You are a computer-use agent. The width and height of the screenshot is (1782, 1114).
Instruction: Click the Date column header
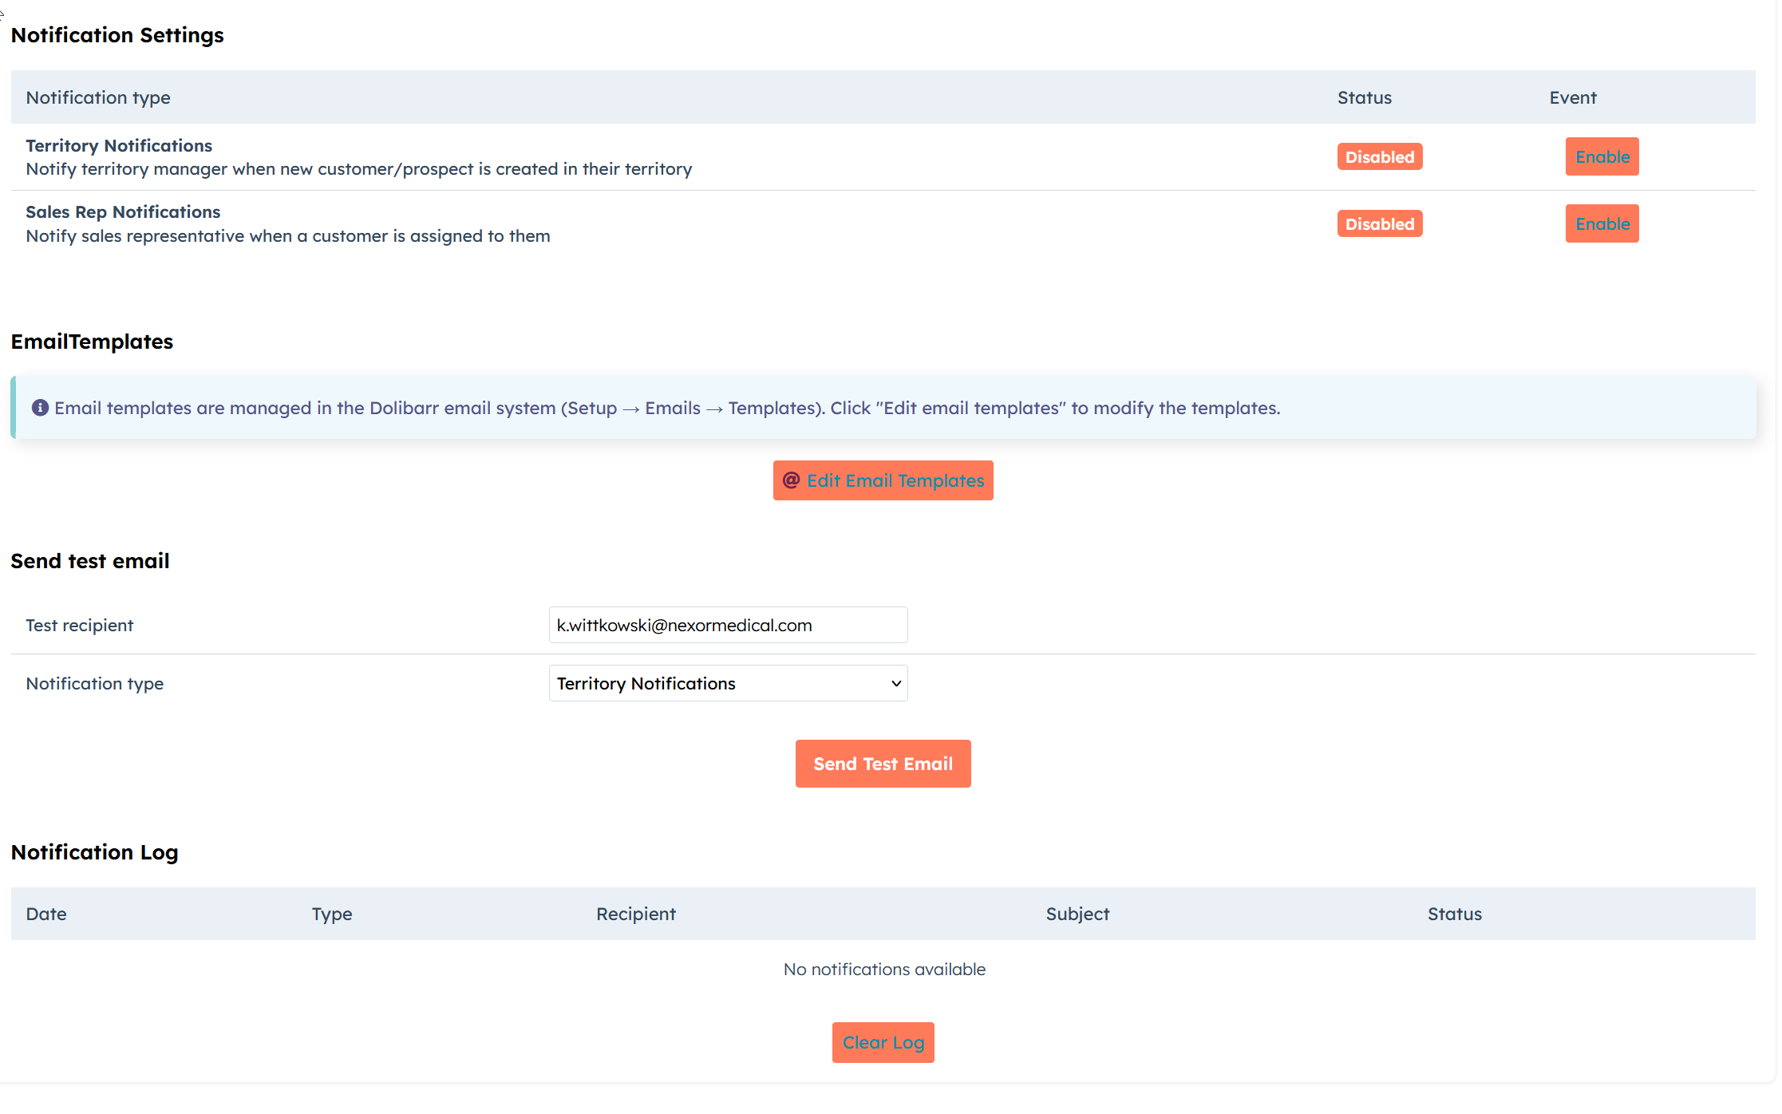tap(46, 914)
